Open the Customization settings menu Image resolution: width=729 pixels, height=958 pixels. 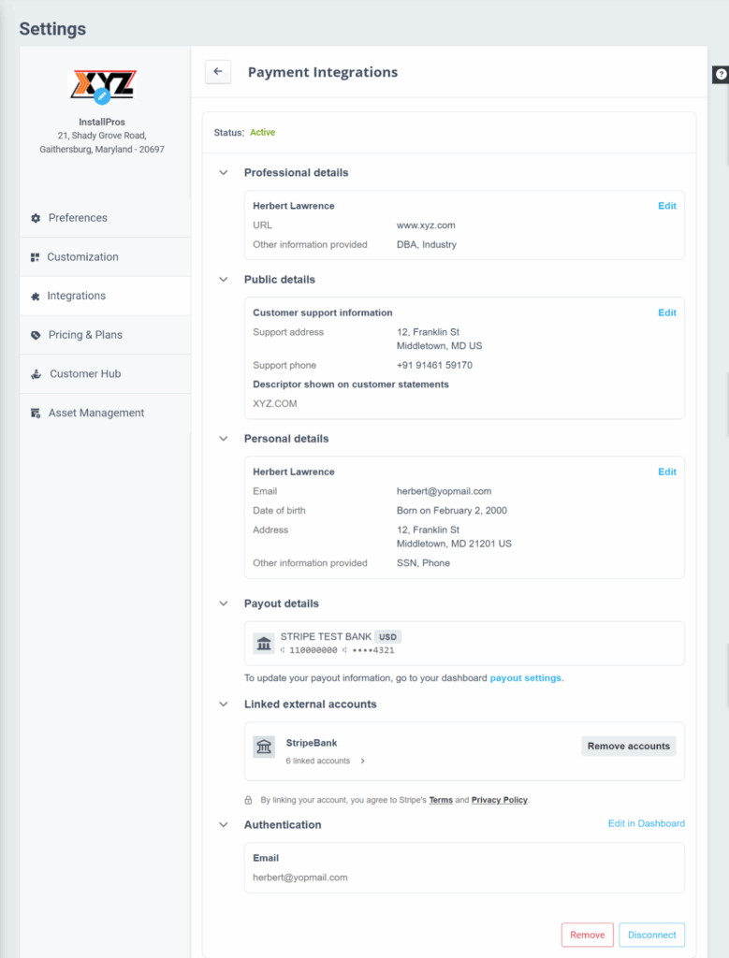[82, 257]
